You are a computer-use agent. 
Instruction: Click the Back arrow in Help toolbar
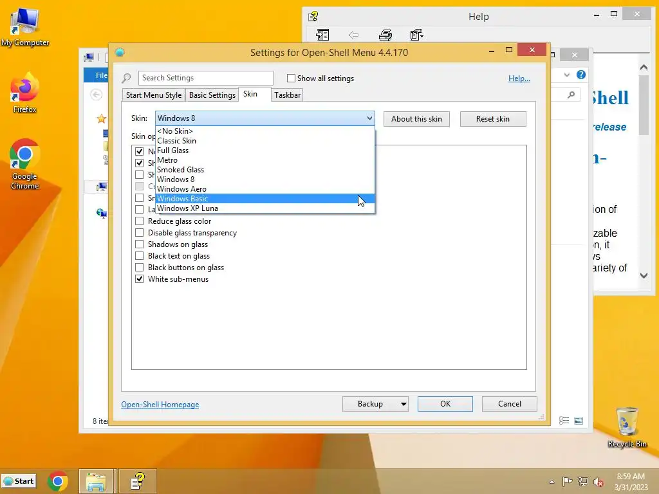[x=353, y=35]
